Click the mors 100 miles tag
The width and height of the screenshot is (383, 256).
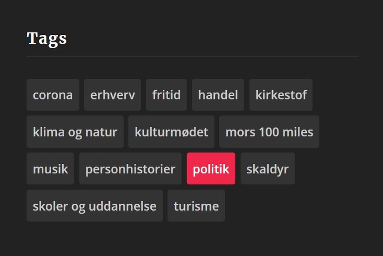[269, 132]
